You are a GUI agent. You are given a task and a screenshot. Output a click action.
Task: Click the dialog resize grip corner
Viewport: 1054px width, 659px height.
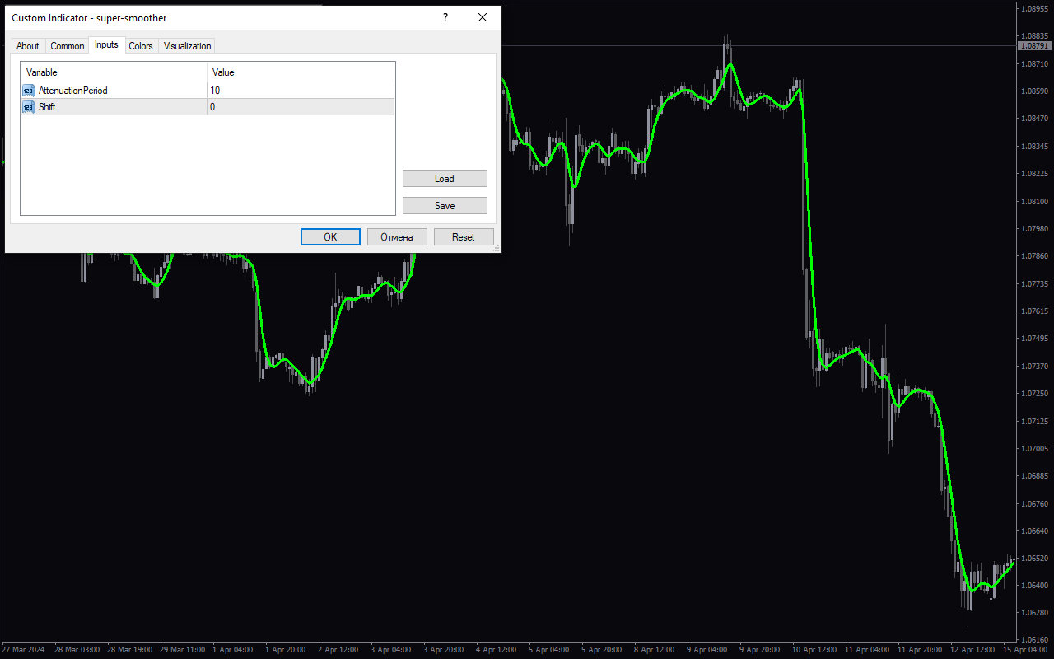pos(496,247)
